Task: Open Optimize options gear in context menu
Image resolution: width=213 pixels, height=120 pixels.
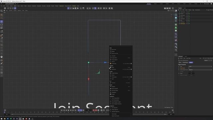Action: 131,69
